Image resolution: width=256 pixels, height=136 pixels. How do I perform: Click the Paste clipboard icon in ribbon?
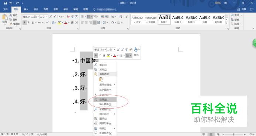click(x=5, y=17)
